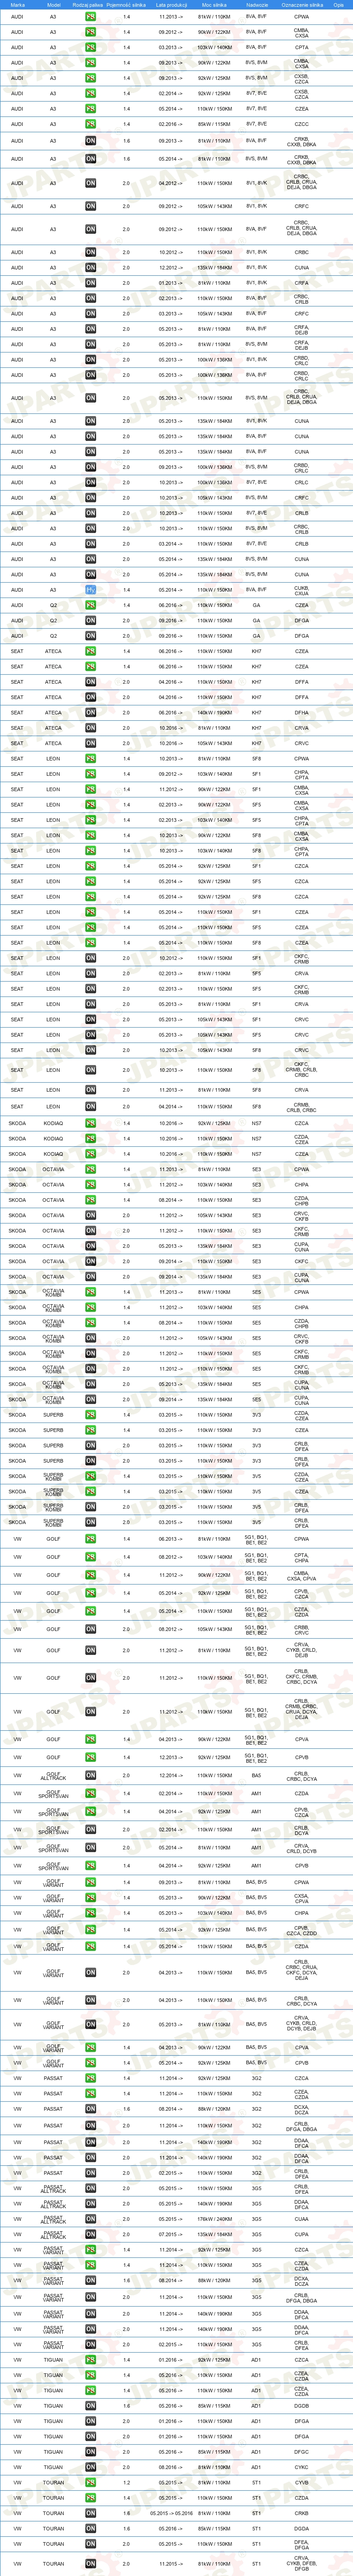Image resolution: width=353 pixels, height=2576 pixels.
Task: Click the Rodzaj paliwa column header
Action: click(x=88, y=5)
